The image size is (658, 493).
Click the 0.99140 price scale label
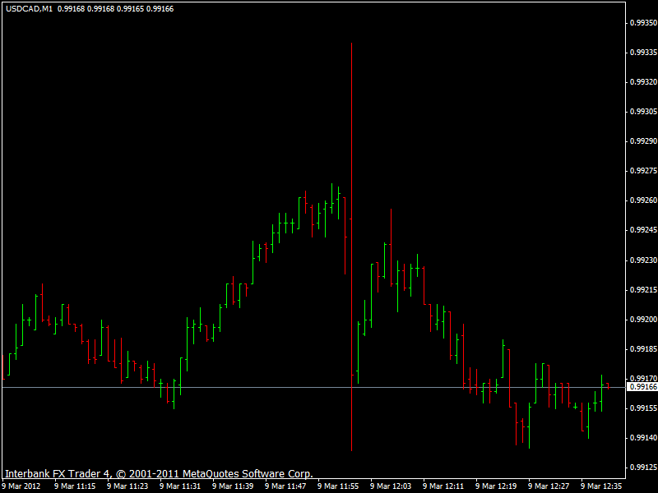(x=643, y=438)
